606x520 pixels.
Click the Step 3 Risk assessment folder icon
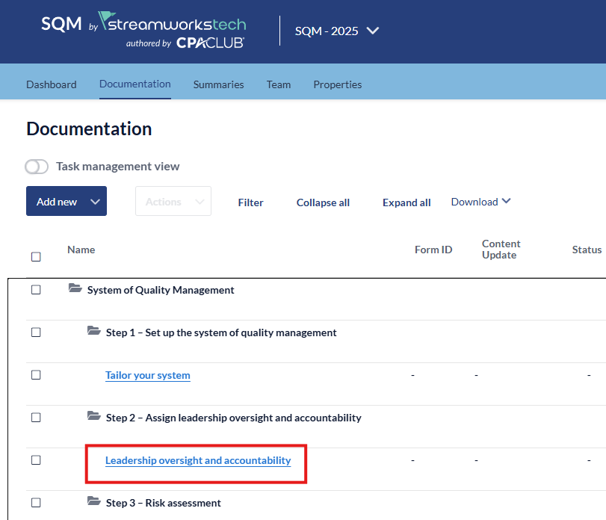pyautogui.click(x=93, y=502)
